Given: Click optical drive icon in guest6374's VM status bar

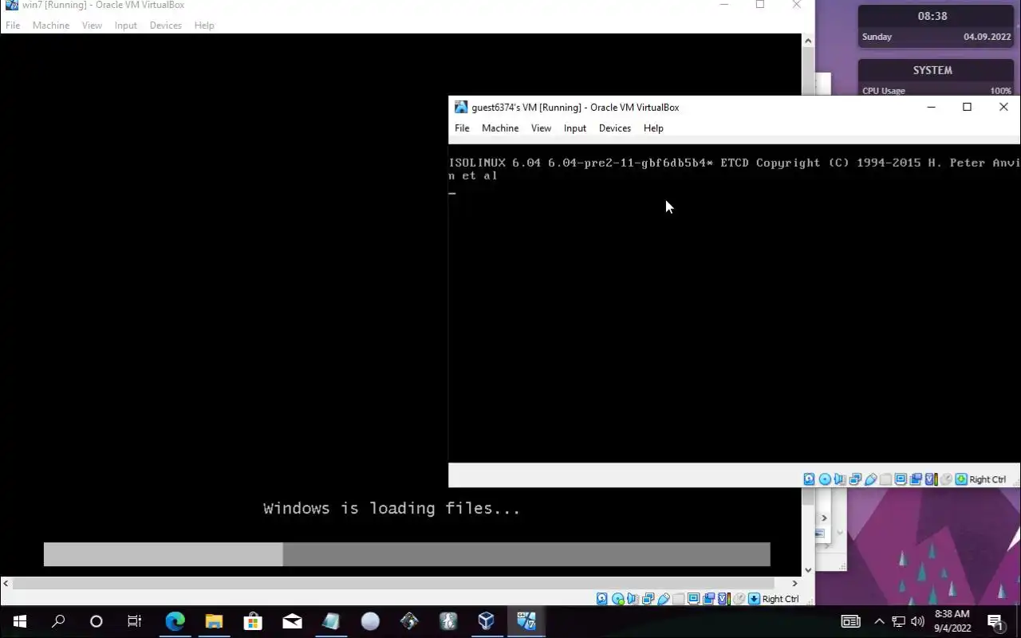Looking at the screenshot, I should click(x=825, y=479).
